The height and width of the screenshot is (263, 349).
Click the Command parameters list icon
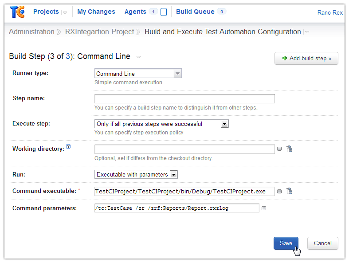[x=264, y=208]
